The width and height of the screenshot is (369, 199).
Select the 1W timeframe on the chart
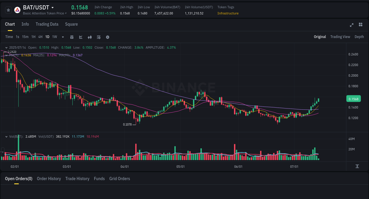pyautogui.click(x=54, y=37)
